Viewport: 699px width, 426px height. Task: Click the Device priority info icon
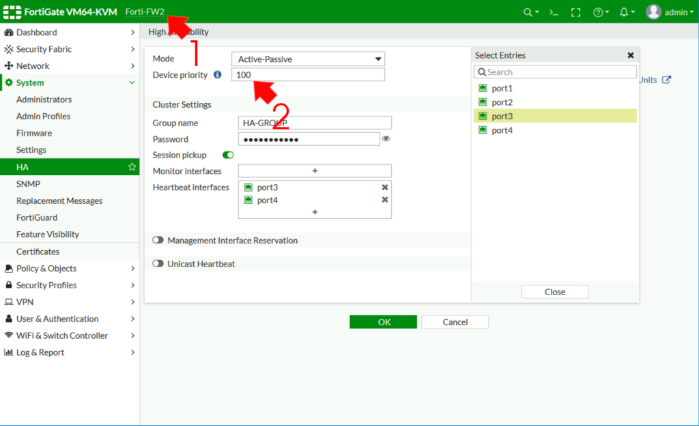click(216, 75)
